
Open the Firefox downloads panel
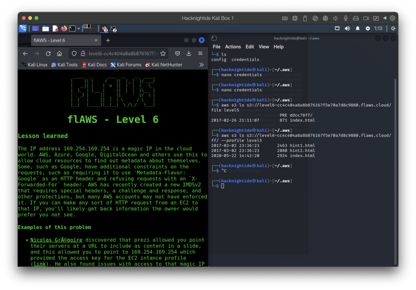(189, 53)
